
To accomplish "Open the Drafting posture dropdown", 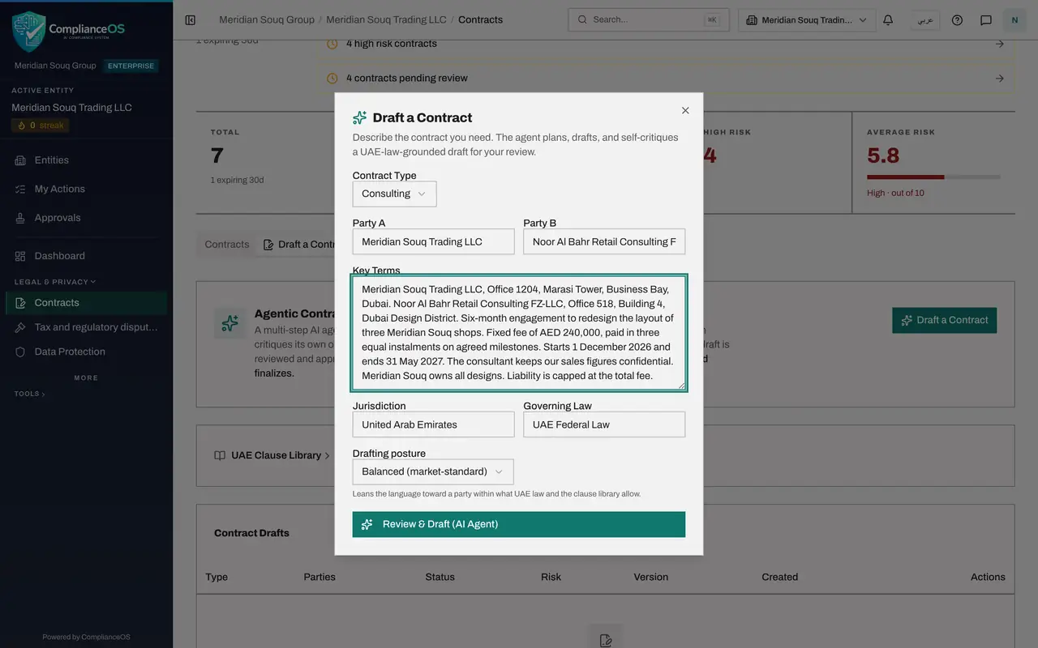I will click(x=433, y=471).
